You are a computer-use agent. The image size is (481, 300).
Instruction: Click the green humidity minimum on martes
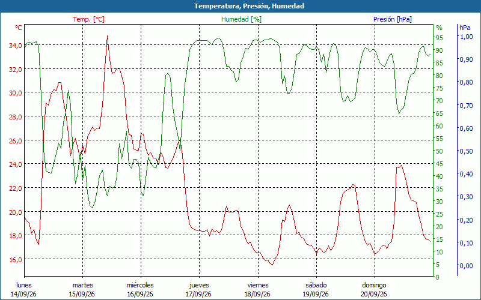tap(91, 208)
